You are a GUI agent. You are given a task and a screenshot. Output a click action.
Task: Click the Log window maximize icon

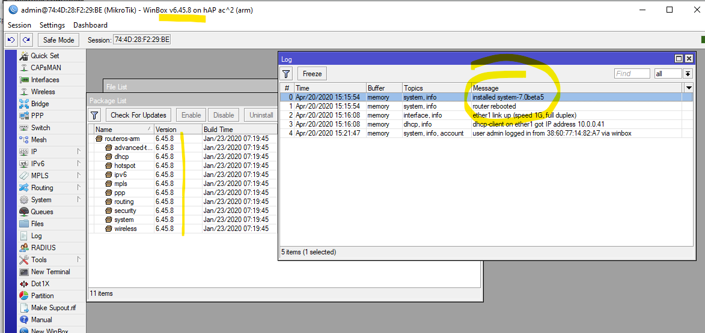coord(679,59)
